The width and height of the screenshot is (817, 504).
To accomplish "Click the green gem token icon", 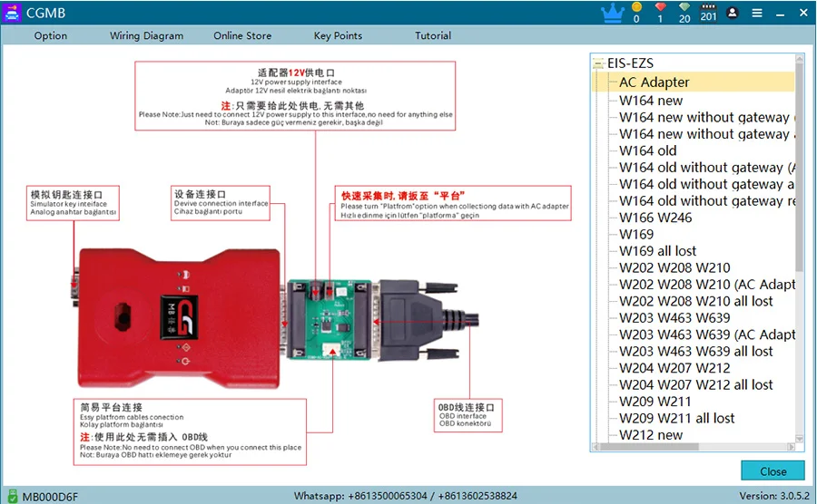I will (x=684, y=6).
